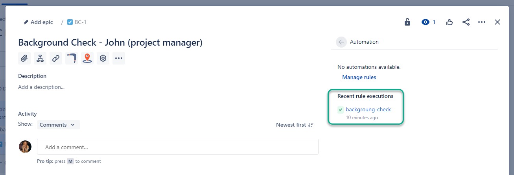Click Add epic button
Viewport: 514px width, 175px height.
pyautogui.click(x=38, y=22)
